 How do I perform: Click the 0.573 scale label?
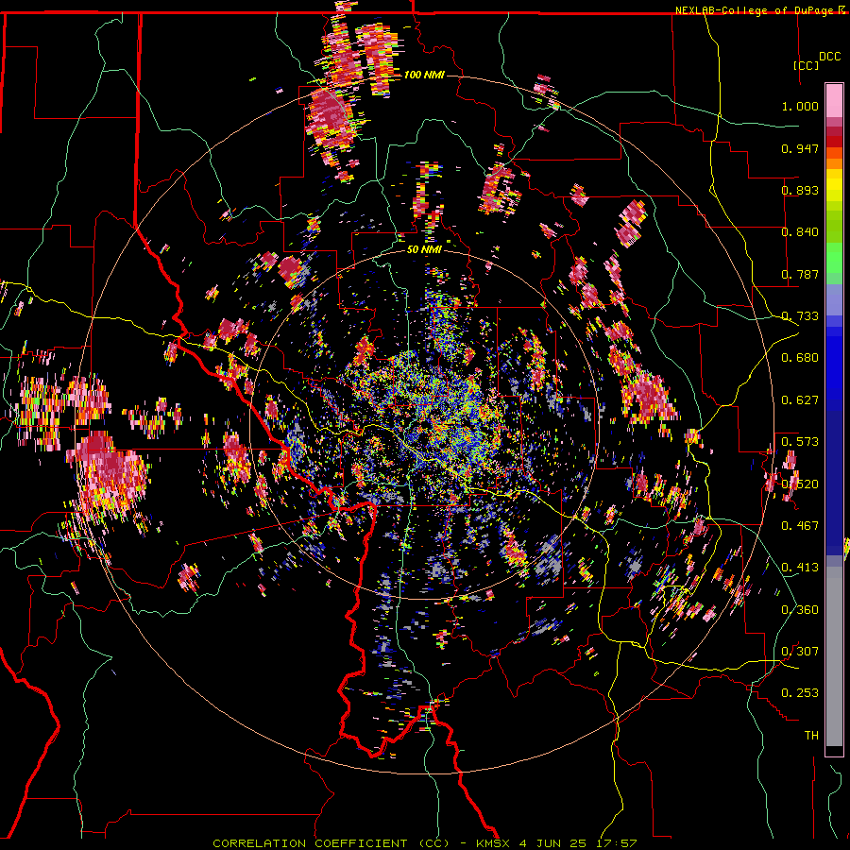pos(800,442)
